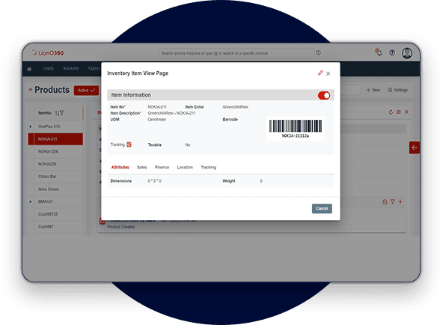Click the filter icon in activity section

pos(393,201)
